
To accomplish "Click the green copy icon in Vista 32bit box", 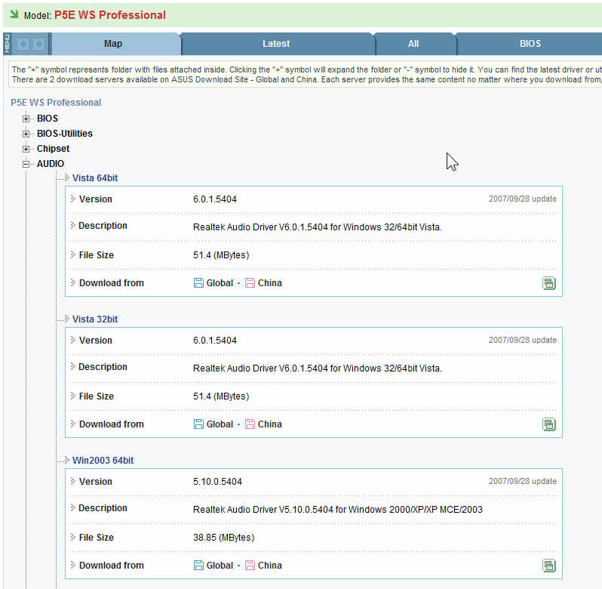I will tap(549, 424).
